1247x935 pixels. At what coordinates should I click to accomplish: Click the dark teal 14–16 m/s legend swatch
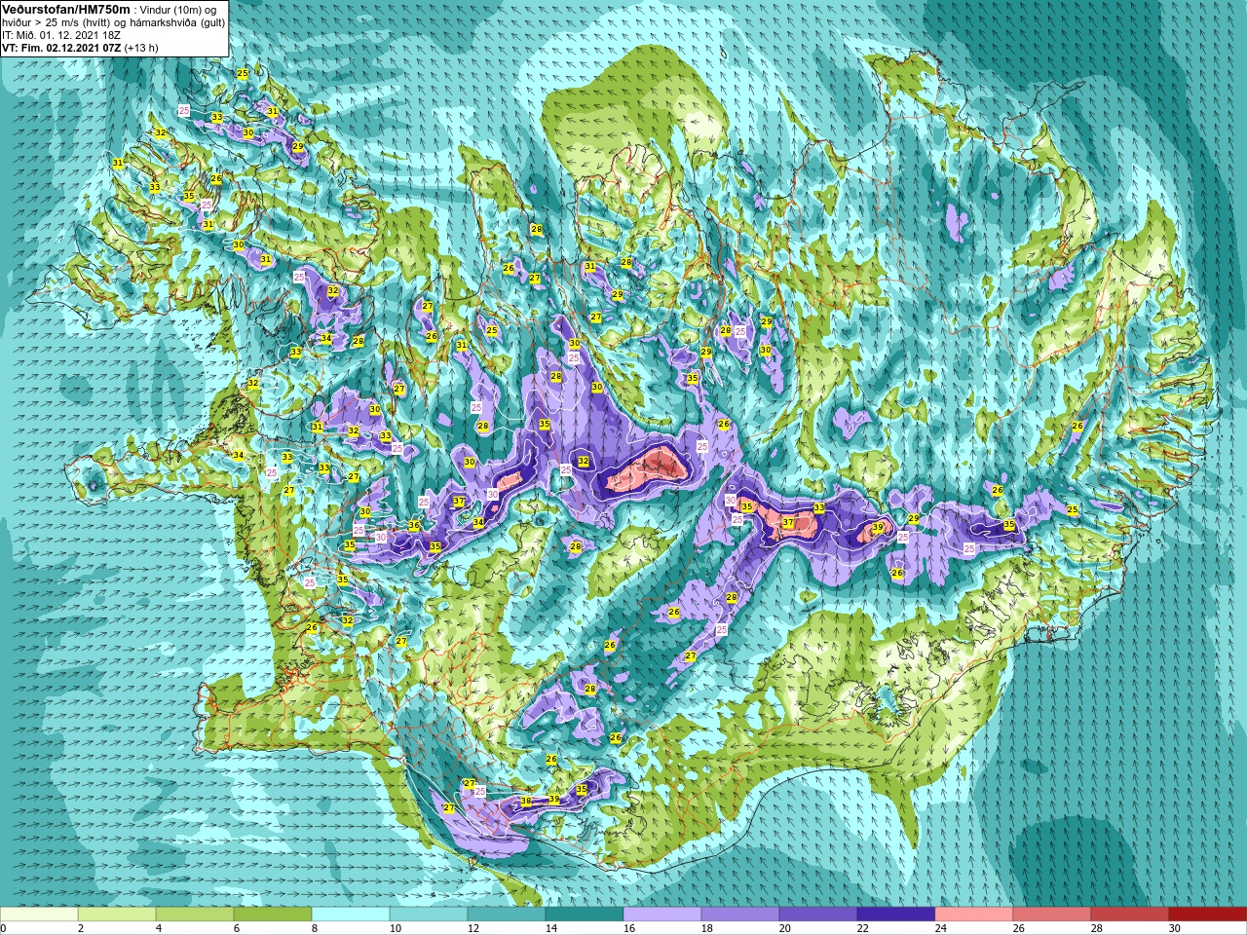[x=585, y=915]
